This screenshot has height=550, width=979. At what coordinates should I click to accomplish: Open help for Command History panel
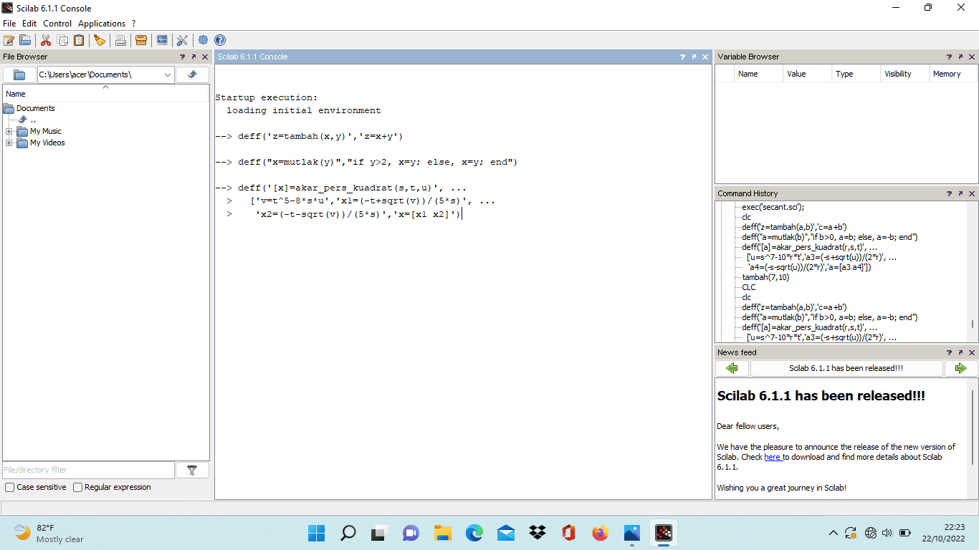pyautogui.click(x=949, y=193)
